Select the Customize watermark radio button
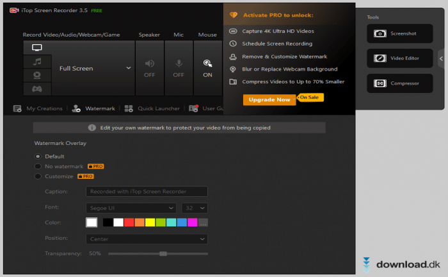448x277 pixels. (x=38, y=176)
